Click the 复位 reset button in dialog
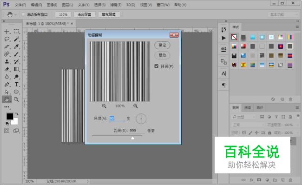The image size is (302, 185). coord(162,55)
